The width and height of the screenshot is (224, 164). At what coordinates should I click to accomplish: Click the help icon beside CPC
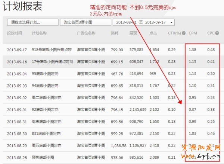pyautogui.click(x=217, y=33)
